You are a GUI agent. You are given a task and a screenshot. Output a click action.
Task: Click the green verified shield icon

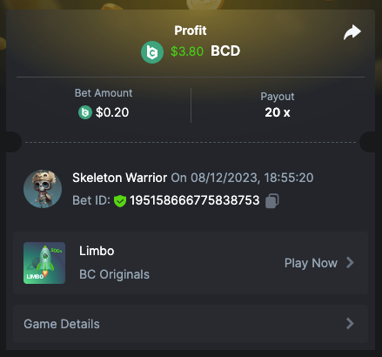pos(120,201)
